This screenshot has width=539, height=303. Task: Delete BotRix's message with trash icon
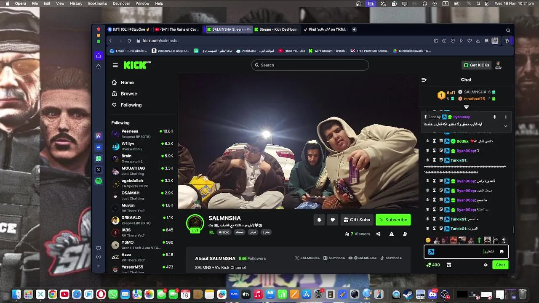click(x=427, y=141)
